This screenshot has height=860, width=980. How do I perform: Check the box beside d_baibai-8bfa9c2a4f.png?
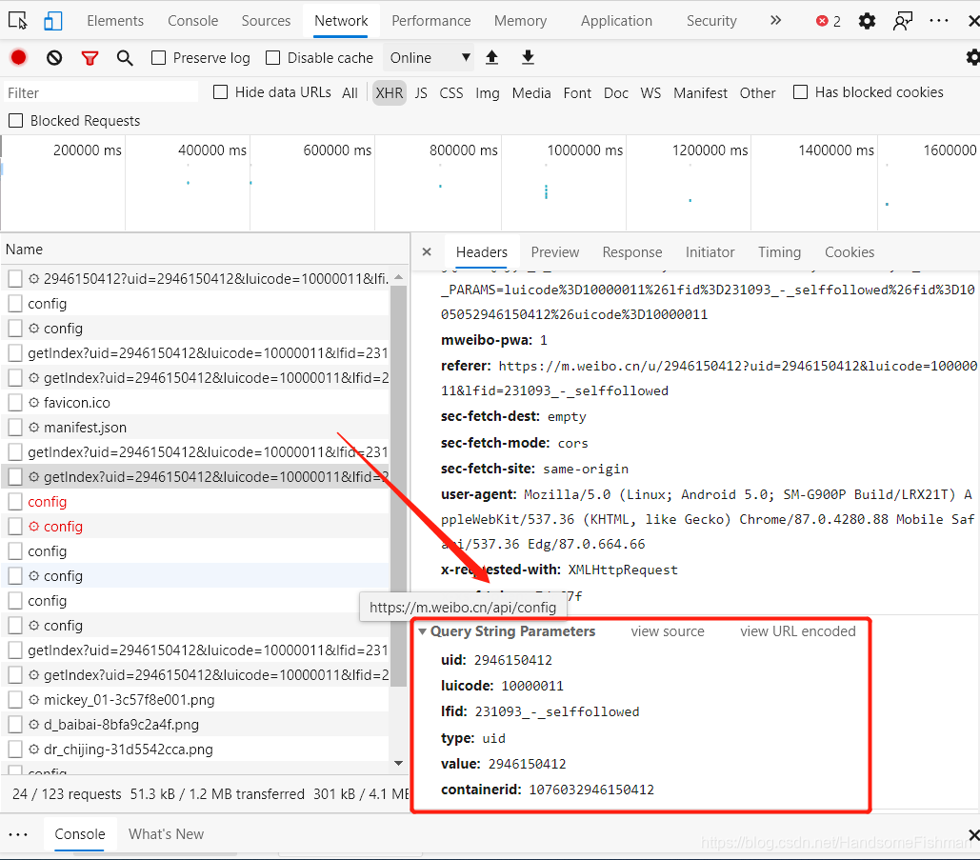tap(15, 725)
